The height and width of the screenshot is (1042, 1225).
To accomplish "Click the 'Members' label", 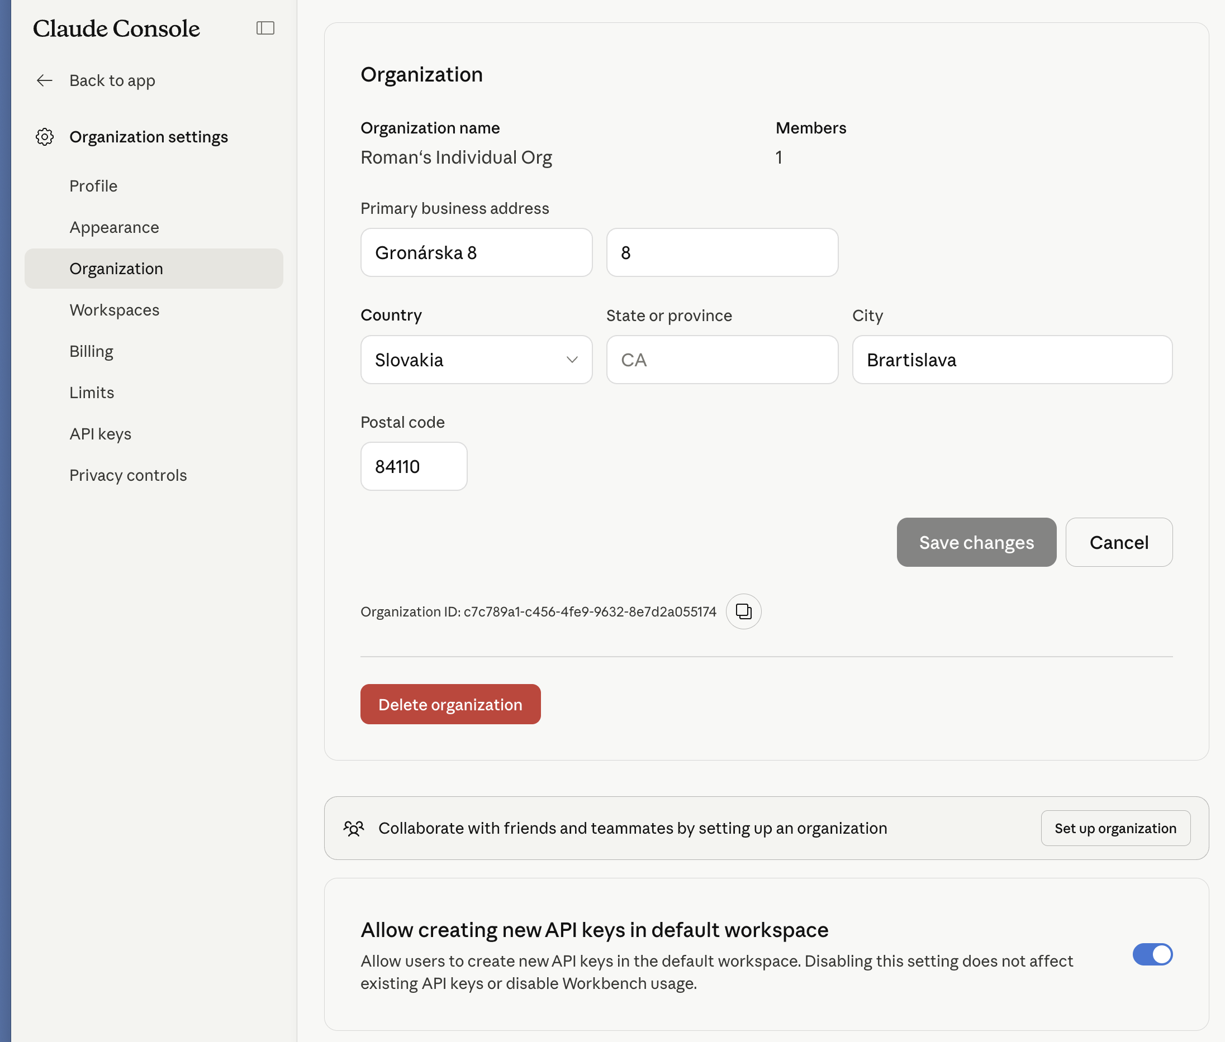I will (810, 127).
